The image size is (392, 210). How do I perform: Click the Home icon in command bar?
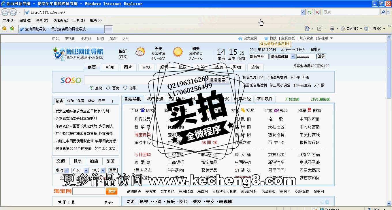point(307,28)
